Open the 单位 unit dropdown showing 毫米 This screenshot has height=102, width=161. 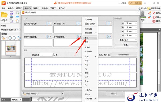tap(131, 40)
